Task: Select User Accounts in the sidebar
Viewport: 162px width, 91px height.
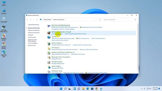Action: (x=32, y=37)
